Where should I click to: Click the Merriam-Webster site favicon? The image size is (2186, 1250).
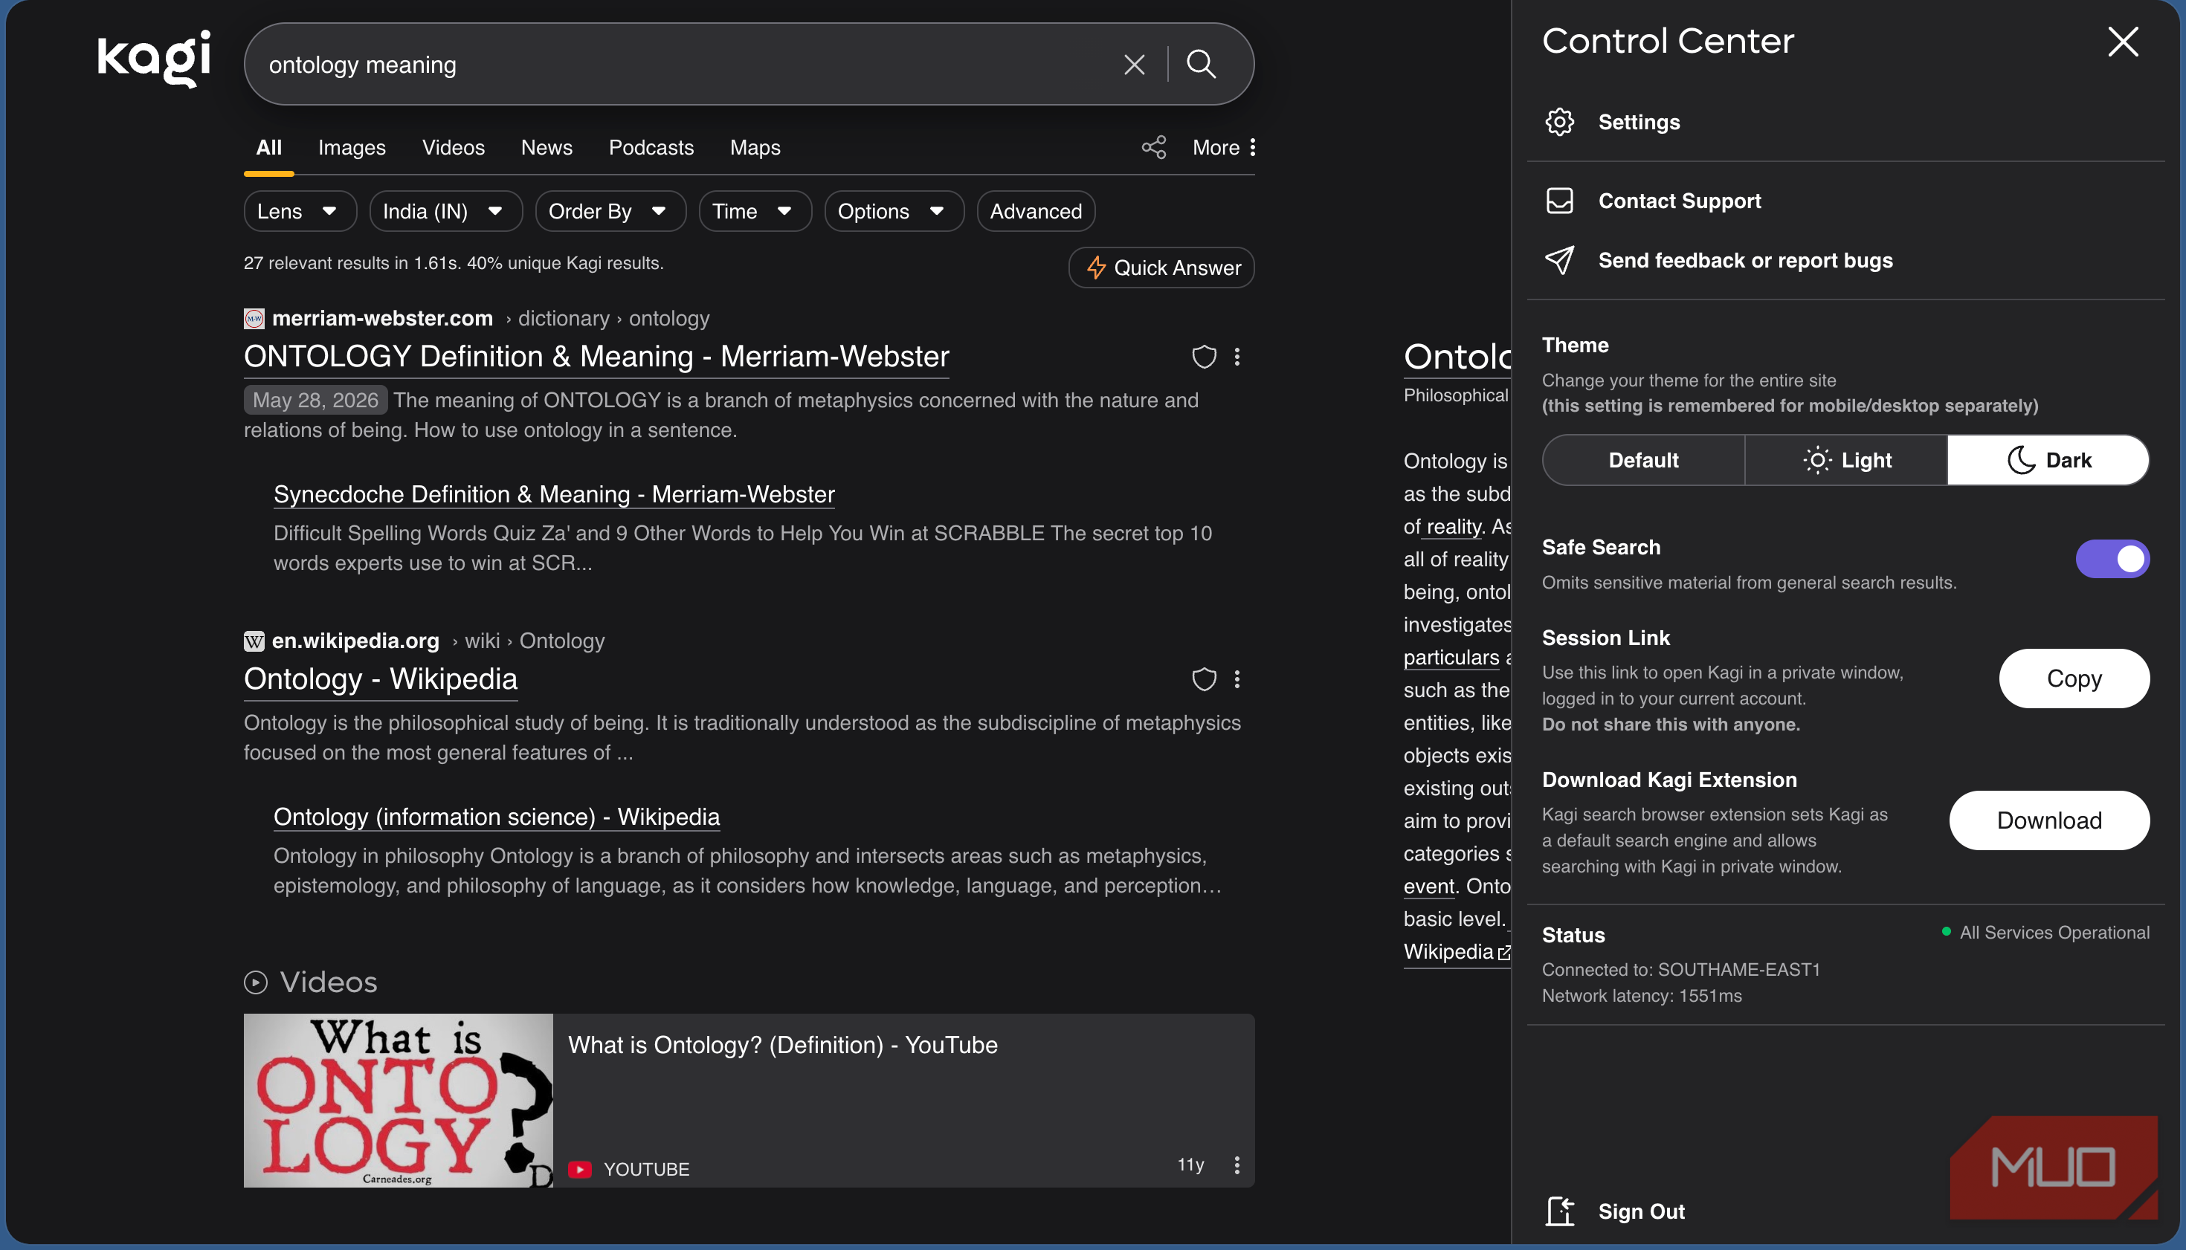(254, 319)
